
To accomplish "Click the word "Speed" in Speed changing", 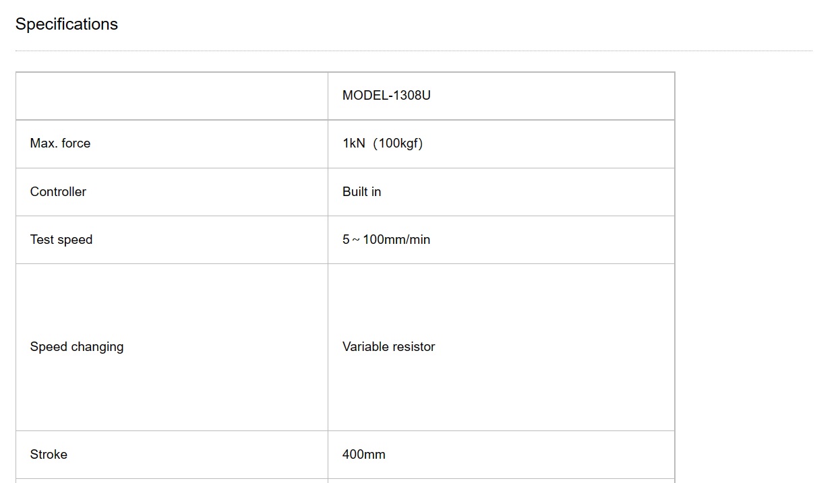I will coord(47,347).
